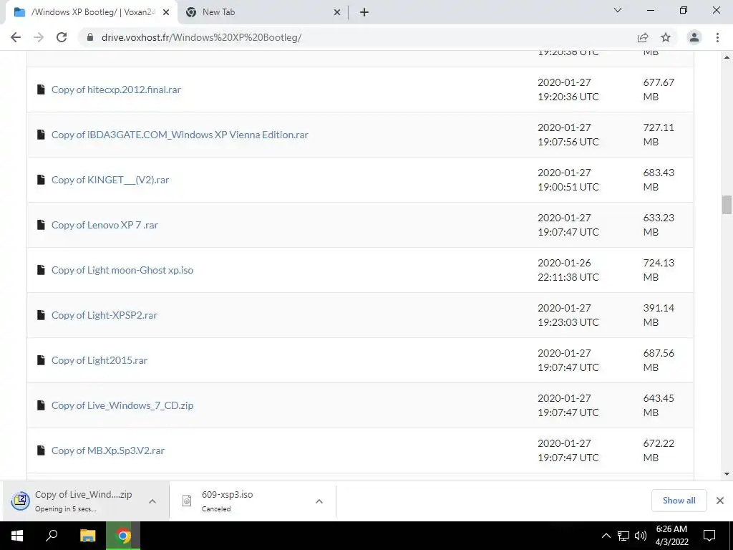
Task: Download Copy of Light moon-Ghost xp.iso
Action: click(x=122, y=270)
